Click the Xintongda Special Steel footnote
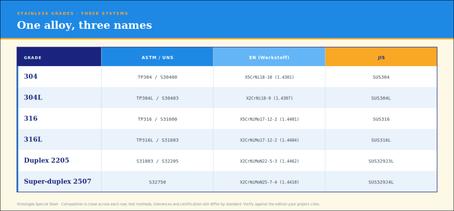This screenshot has width=454, height=211. click(x=168, y=204)
